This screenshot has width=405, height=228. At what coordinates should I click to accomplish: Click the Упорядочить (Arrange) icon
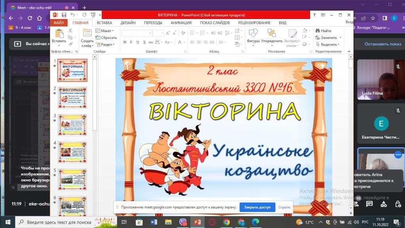point(271,33)
